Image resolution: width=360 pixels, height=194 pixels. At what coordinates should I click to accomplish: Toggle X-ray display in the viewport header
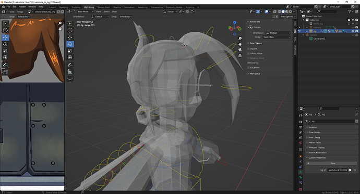[275, 11]
